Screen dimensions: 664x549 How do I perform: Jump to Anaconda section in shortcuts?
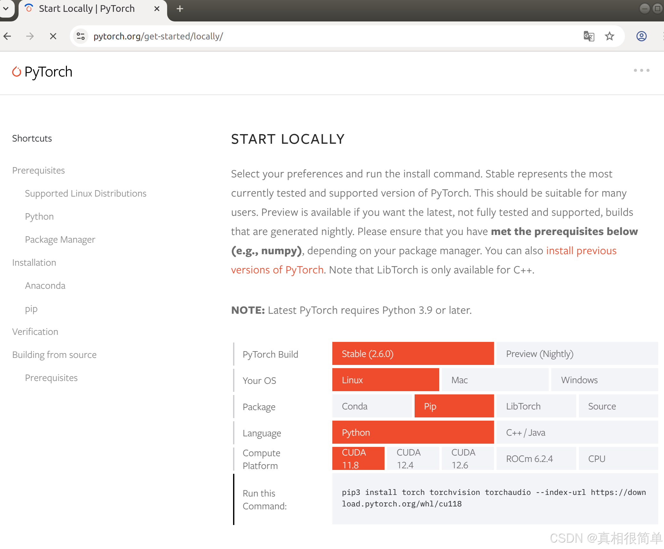coord(45,286)
